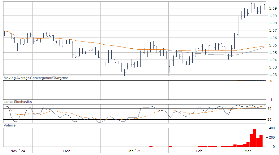Click the 20 level on stochastics axis

coord(270,120)
